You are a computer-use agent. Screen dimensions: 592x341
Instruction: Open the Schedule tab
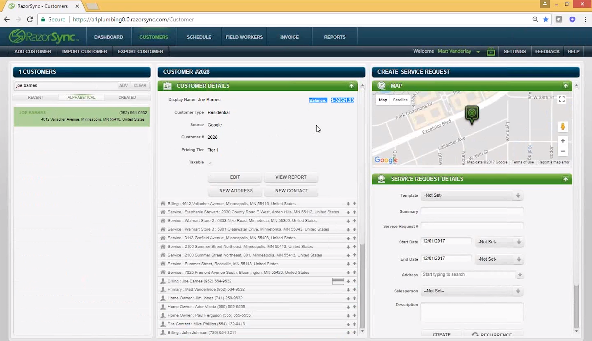[199, 37]
